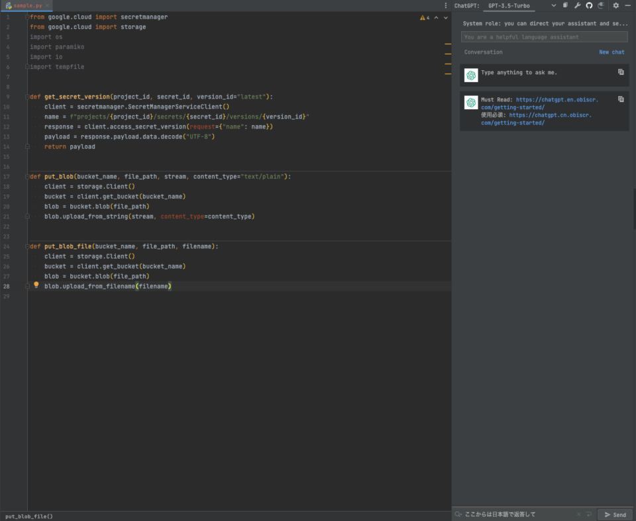Open ChatGPT plugin settings via wrench icon

pyautogui.click(x=578, y=6)
